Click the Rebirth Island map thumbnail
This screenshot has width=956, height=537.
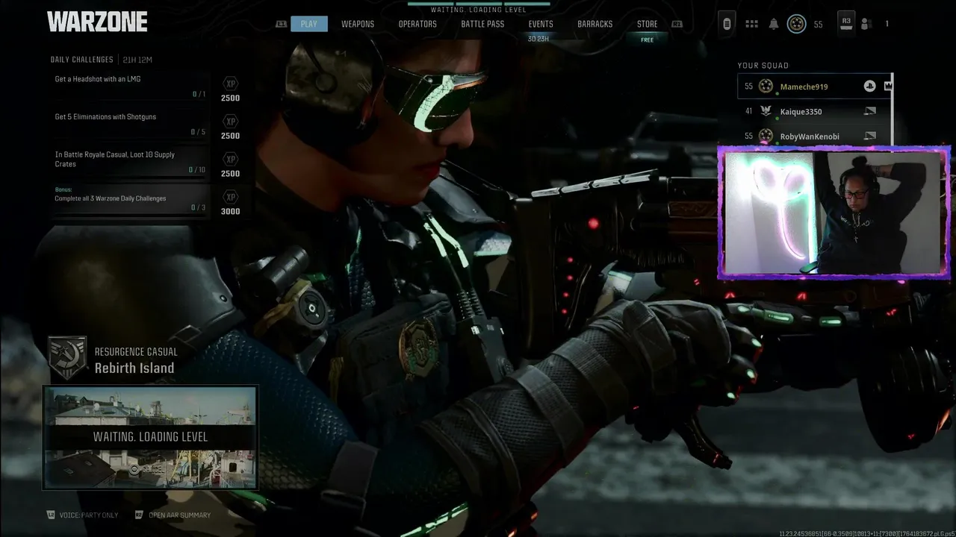(150, 437)
